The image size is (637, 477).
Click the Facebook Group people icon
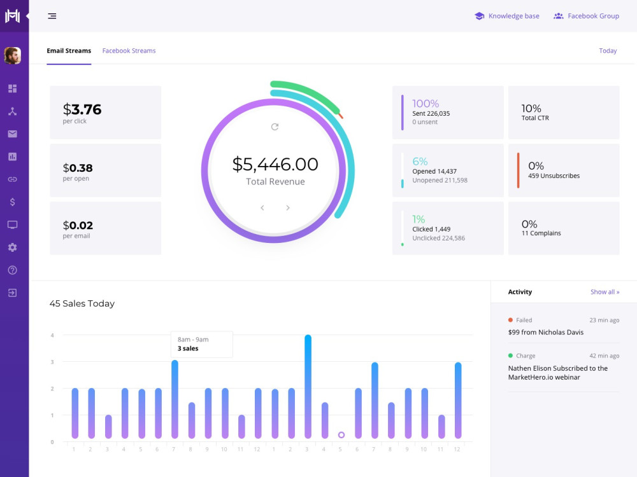click(559, 17)
